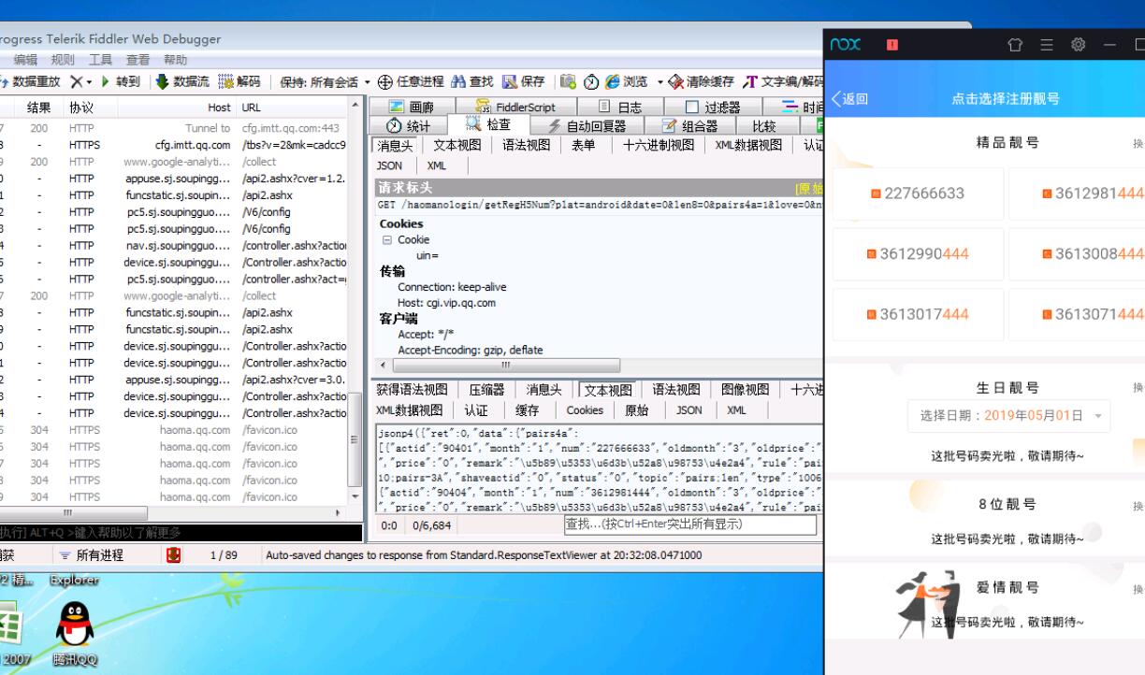
Task: Select the response 原始 raw tab
Action: pyautogui.click(x=637, y=409)
